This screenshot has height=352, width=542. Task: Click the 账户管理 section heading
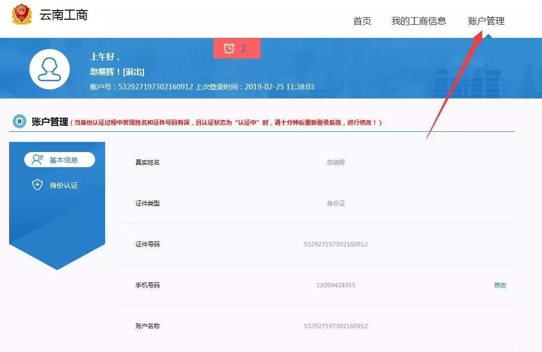pos(50,122)
